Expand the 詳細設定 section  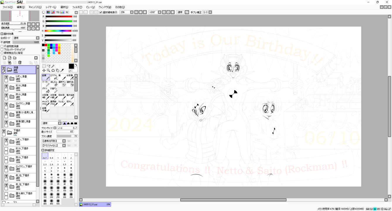[x=43, y=150]
